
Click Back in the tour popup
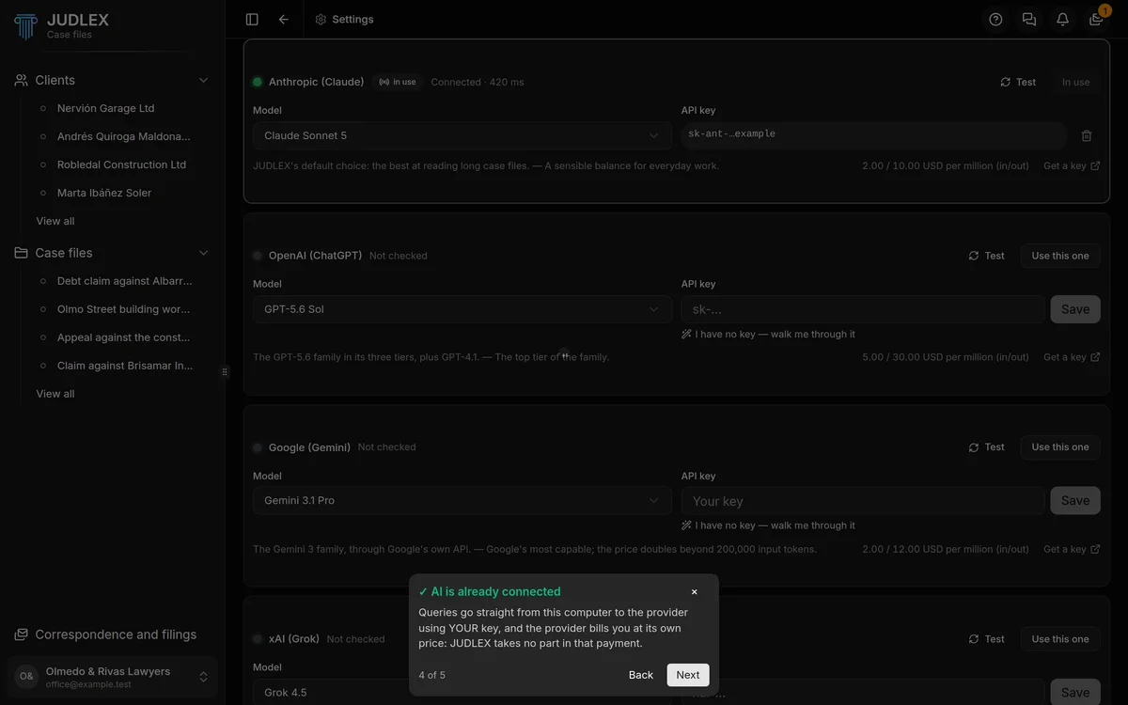point(641,675)
